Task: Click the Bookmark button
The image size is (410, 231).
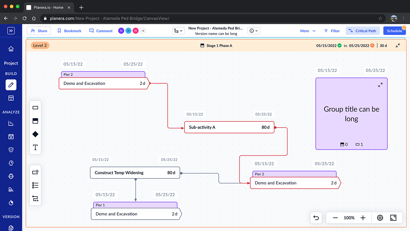Action: coord(69,31)
